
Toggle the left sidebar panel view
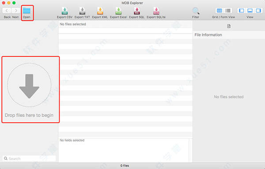pyautogui.click(x=242, y=11)
